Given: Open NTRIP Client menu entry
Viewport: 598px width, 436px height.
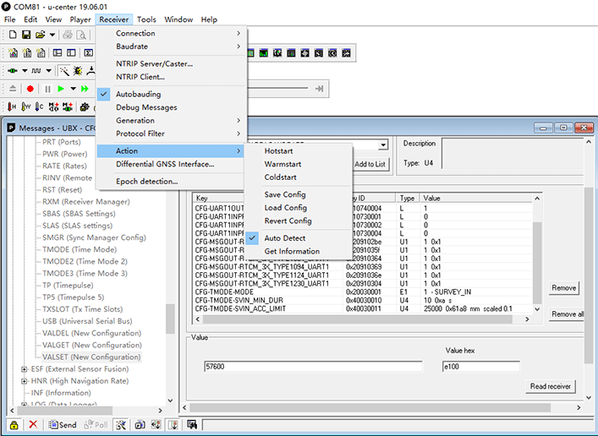Looking at the screenshot, I should click(170, 77).
